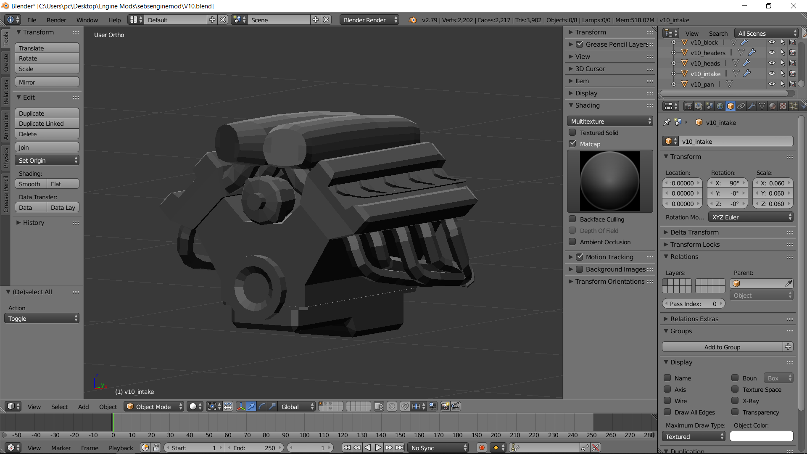
Task: Click the OpenGL render camera icon
Action: click(445, 406)
